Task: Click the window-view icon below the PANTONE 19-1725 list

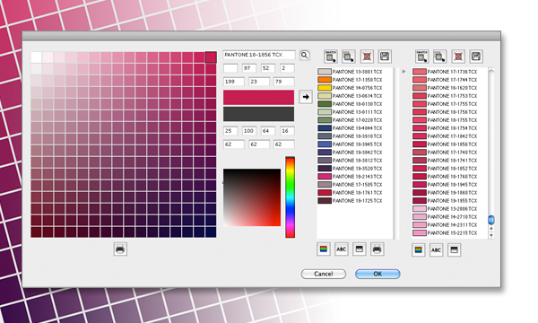Action: pos(359,249)
